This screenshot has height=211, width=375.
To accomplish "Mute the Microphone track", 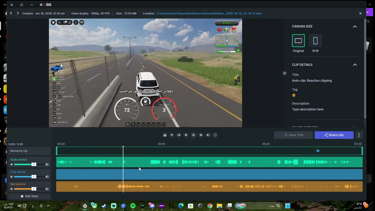I will 12,189.
